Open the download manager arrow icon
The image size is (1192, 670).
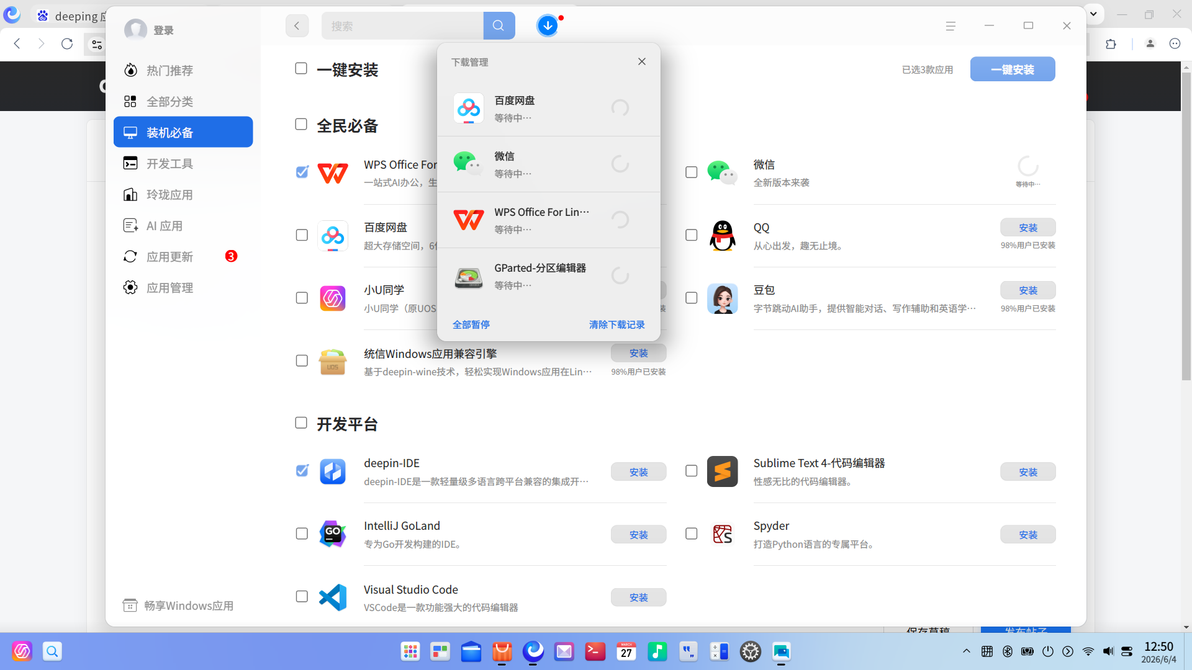point(548,26)
